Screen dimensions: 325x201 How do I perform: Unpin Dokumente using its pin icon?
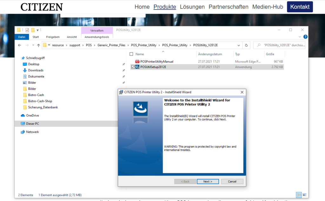(123, 77)
